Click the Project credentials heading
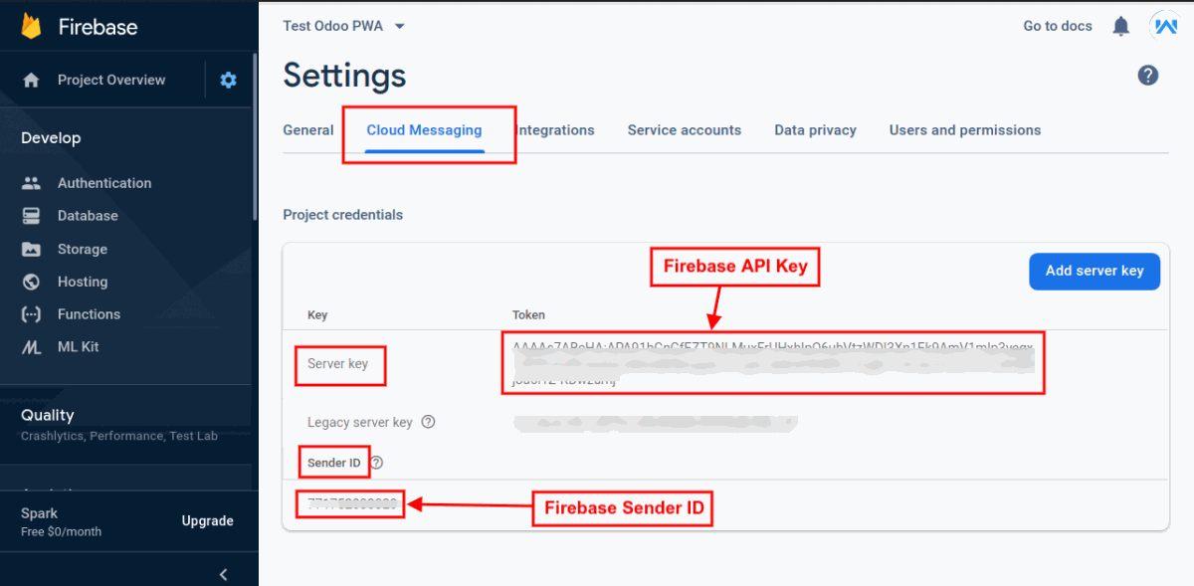Screen dimensions: 1194x586 coord(343,215)
